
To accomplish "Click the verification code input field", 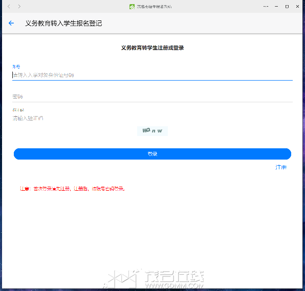I will [x=152, y=118].
